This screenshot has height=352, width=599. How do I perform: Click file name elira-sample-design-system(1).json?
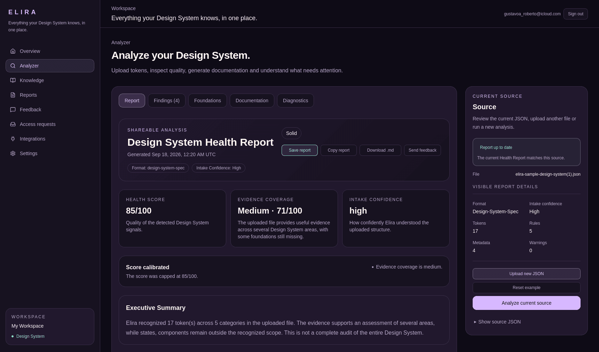tap(548, 174)
